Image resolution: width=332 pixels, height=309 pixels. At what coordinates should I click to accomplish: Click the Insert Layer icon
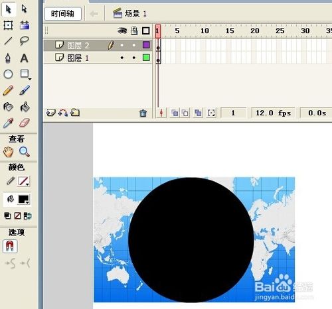pos(50,113)
